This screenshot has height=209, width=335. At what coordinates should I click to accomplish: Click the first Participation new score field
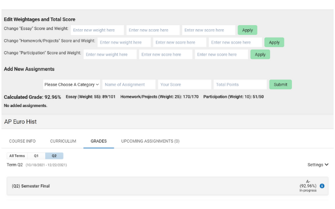[165, 54]
